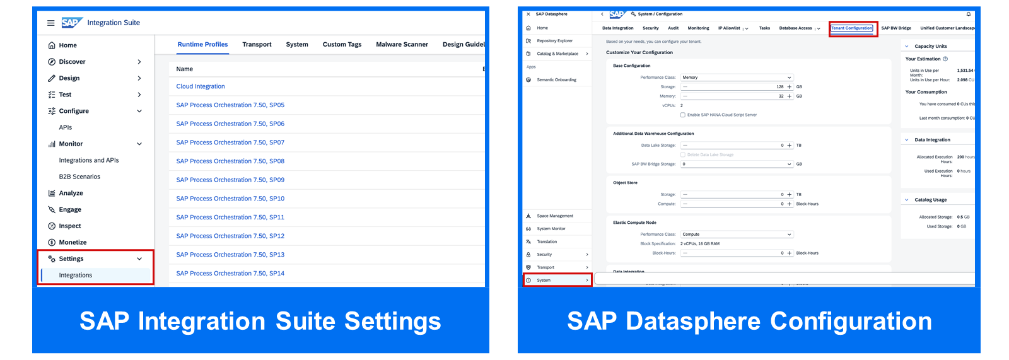Click the Test checklist icon

pyautogui.click(x=52, y=95)
